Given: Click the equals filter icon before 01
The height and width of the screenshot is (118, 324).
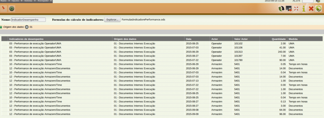Looking at the screenshot, I should tap(27, 27).
